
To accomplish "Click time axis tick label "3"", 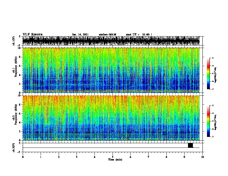I will pos(77,157).
